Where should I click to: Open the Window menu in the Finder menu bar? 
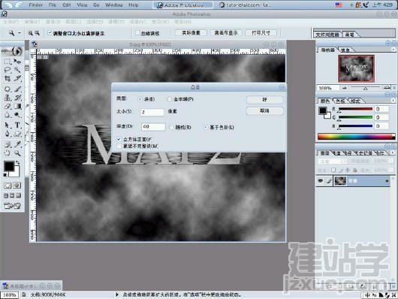point(113,5)
